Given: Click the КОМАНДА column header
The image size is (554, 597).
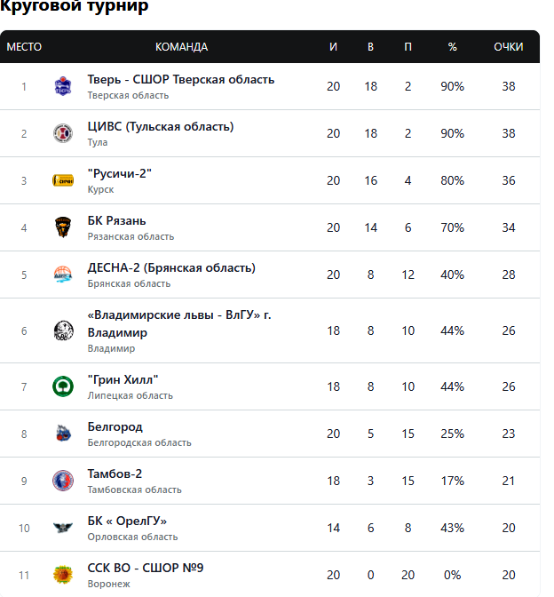Looking at the screenshot, I should click(181, 47).
